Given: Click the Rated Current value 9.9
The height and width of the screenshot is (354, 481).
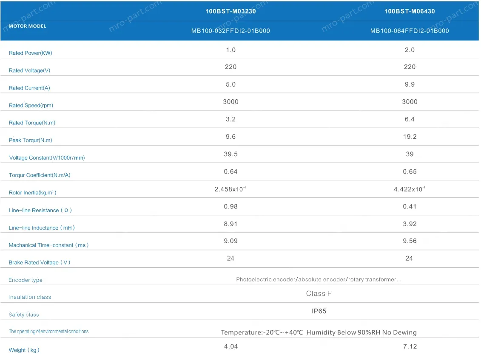Looking at the screenshot, I should [410, 84].
